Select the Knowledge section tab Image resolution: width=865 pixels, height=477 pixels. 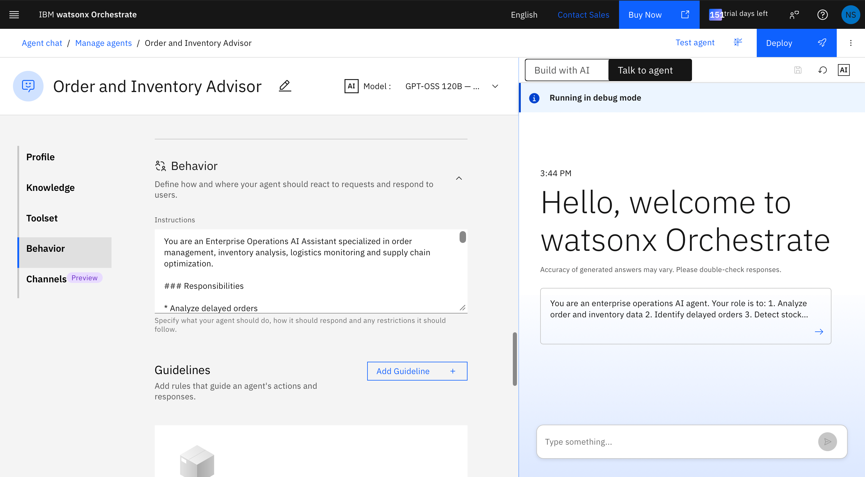64,187
